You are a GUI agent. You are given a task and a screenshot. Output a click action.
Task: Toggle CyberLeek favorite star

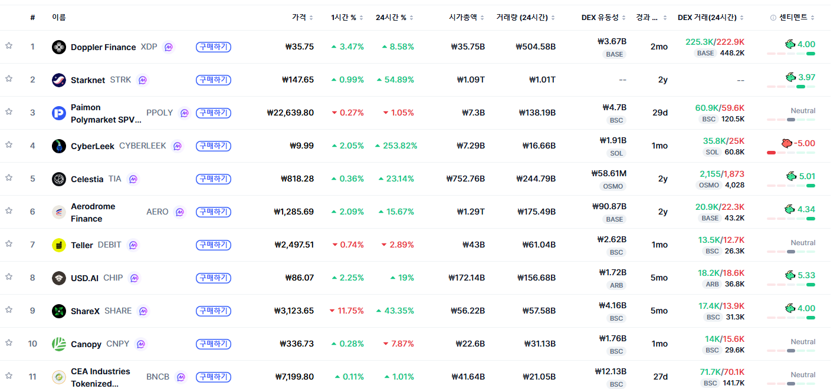9,144
